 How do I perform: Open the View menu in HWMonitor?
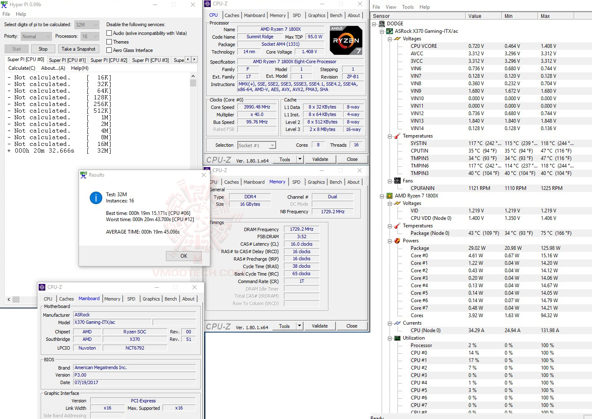(x=391, y=7)
